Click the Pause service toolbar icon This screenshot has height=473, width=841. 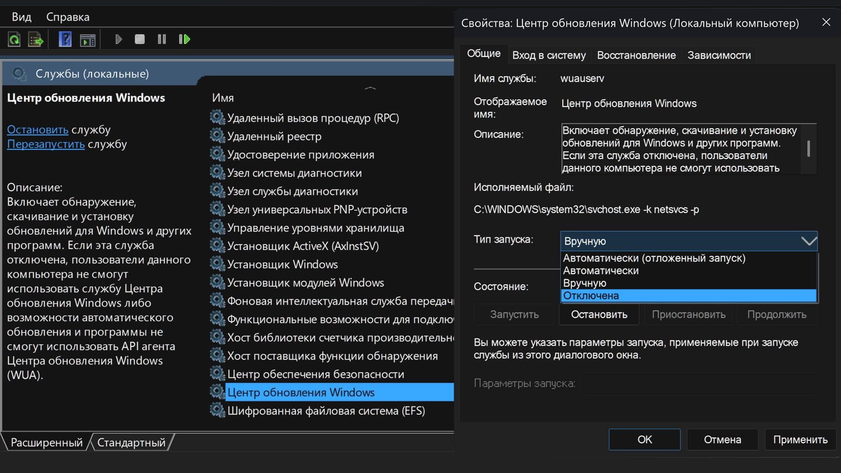pos(162,39)
